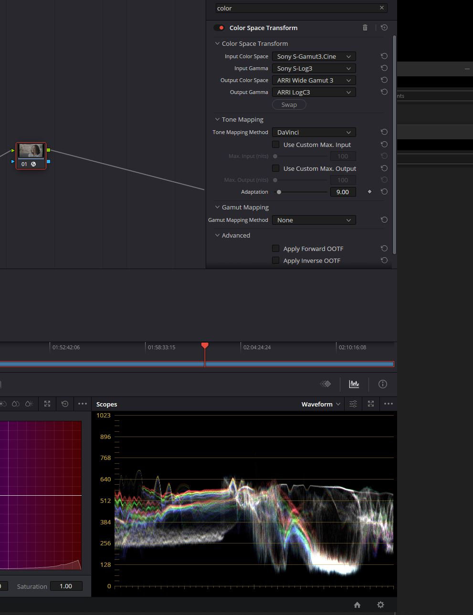Reset Apply Forward OOTF option

pos(384,249)
